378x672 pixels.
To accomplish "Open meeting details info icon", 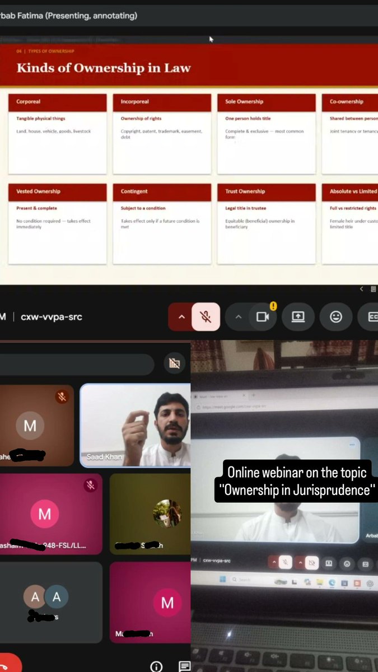I will tap(156, 666).
